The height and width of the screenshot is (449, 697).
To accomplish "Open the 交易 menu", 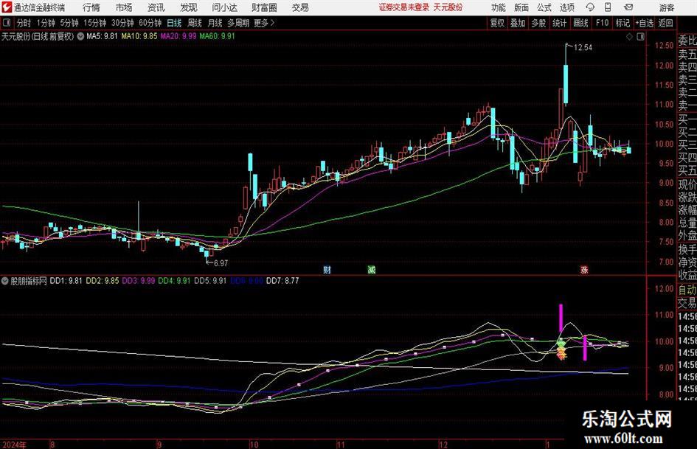I will point(300,7).
